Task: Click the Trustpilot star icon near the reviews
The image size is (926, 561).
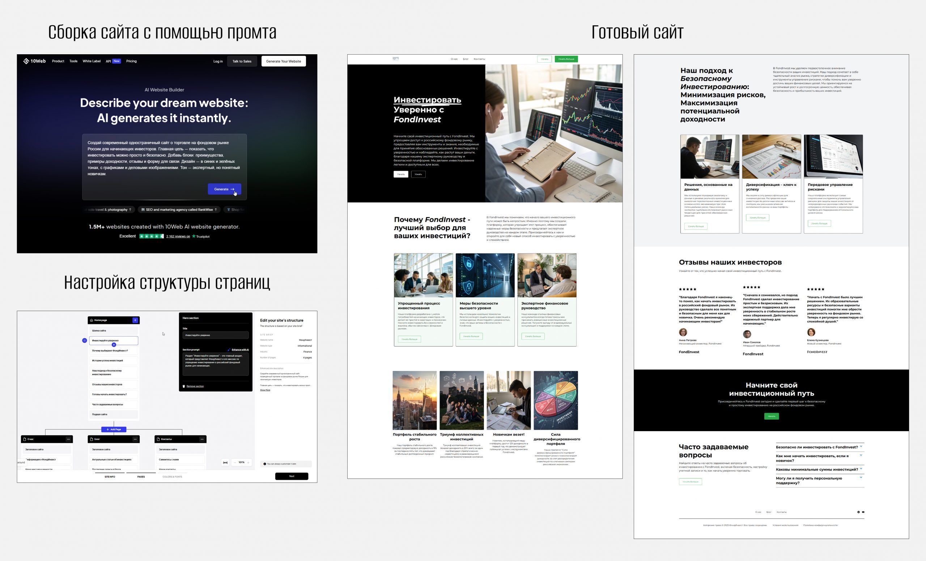Action: click(x=193, y=236)
